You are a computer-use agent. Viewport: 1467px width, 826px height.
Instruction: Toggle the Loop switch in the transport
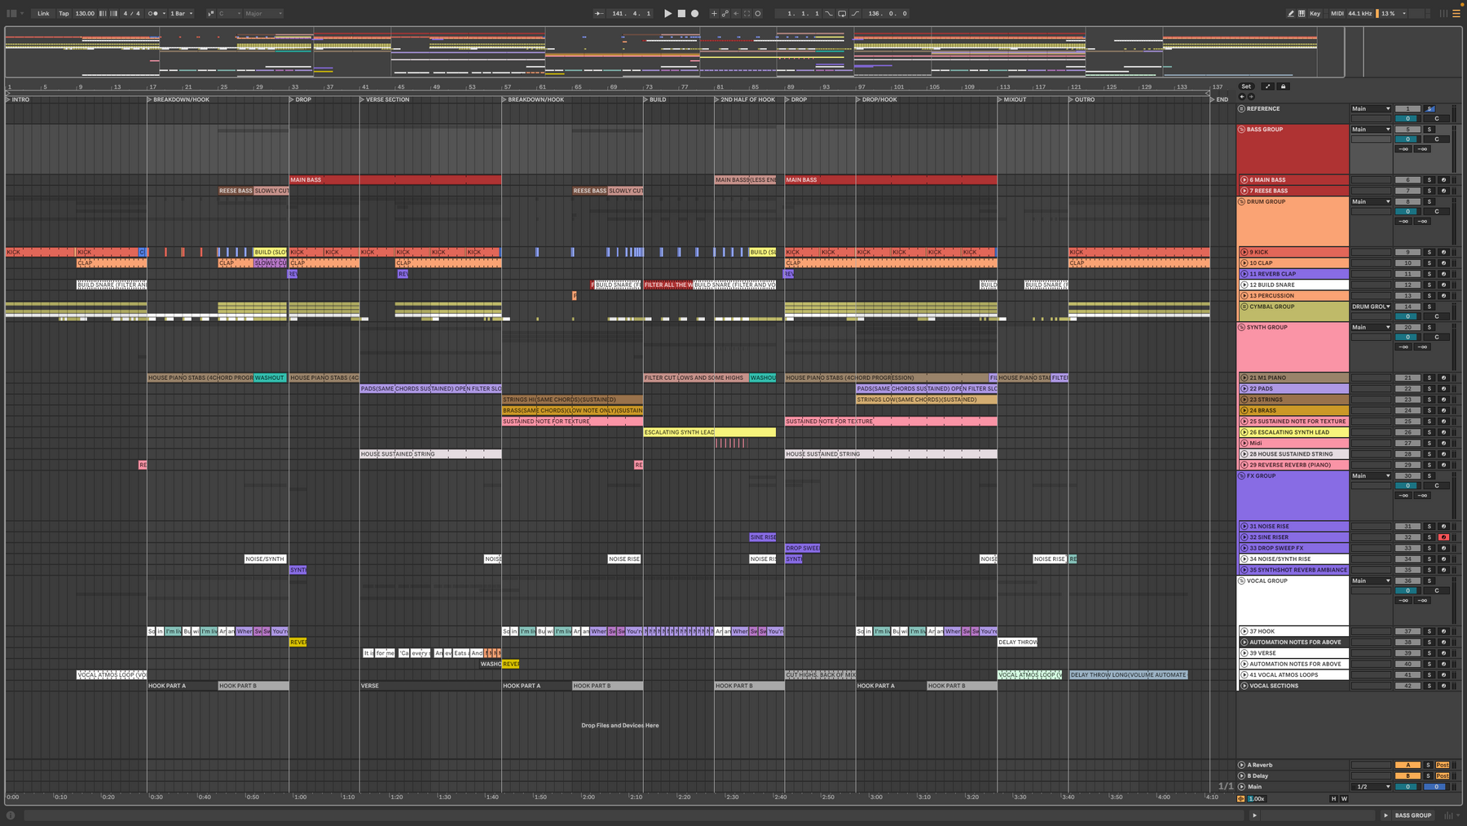[x=842, y=13]
